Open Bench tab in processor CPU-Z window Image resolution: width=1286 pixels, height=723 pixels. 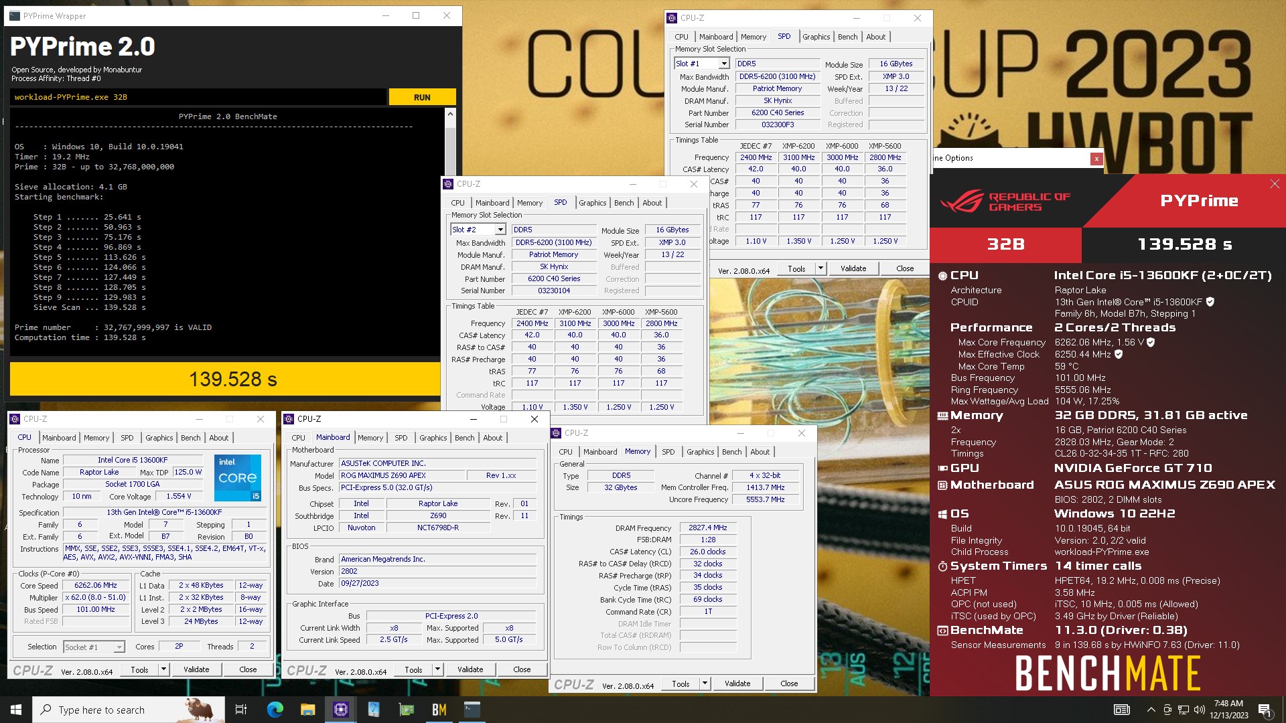click(x=190, y=438)
